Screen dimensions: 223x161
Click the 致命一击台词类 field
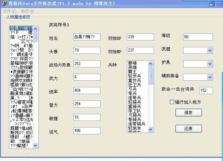[x=206, y=90]
